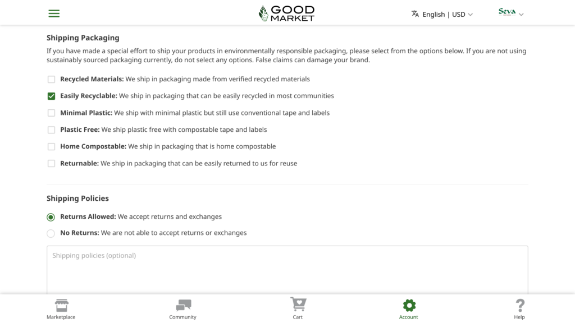Open the Community chat icon
This screenshot has width=575, height=323.
pos(183,306)
